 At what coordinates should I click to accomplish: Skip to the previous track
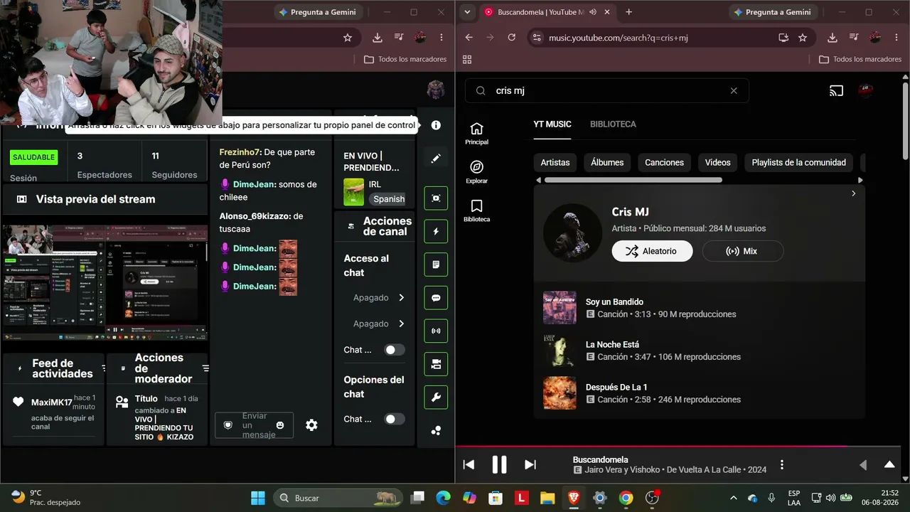(469, 465)
